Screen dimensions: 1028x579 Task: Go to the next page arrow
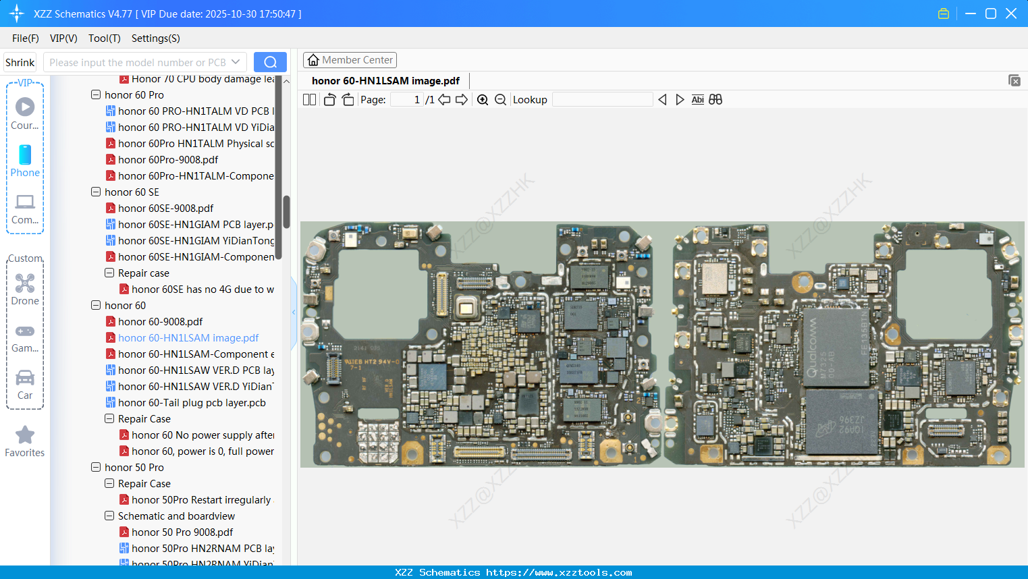(462, 100)
